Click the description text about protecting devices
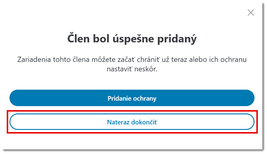Image resolution: width=267 pixels, height=154 pixels. point(132,64)
